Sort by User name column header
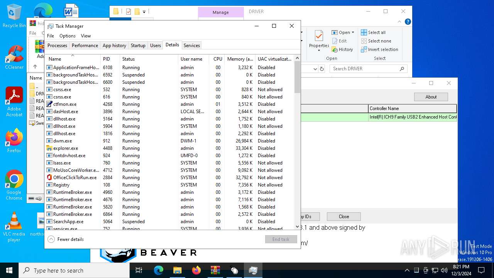494x278 pixels. pyautogui.click(x=193, y=59)
